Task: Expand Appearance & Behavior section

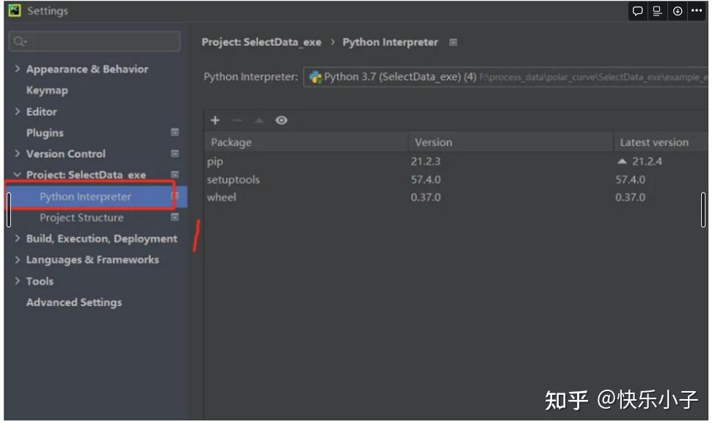Action: [18, 69]
